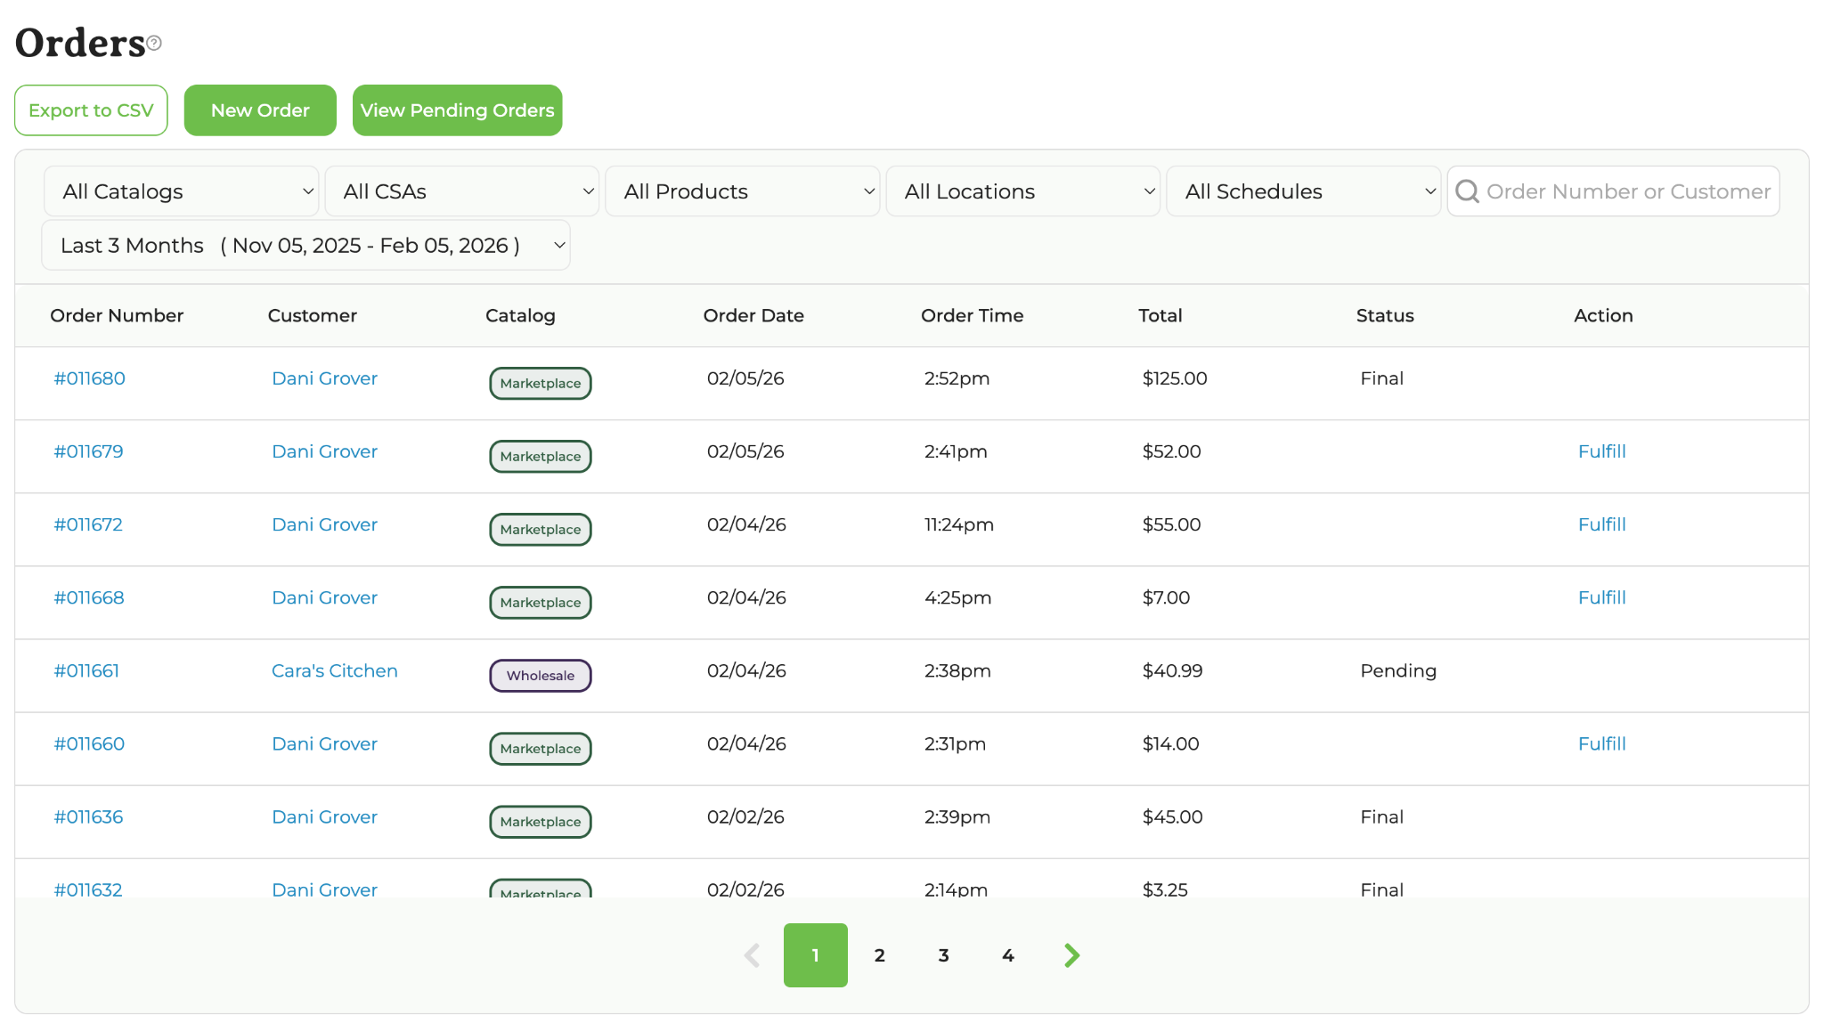Expand the All CSAs filter
Image resolution: width=1824 pixels, height=1031 pixels.
(461, 191)
